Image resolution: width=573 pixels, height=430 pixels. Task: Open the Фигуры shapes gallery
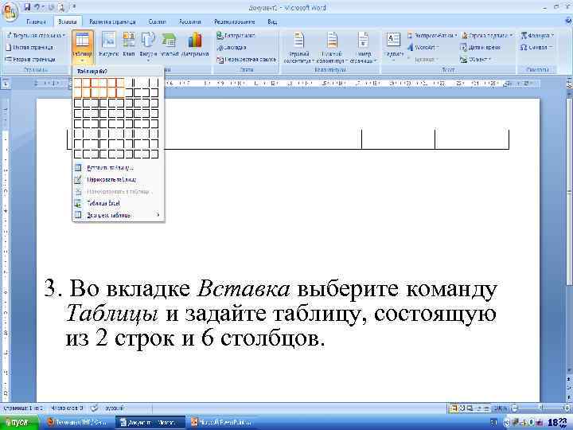(148, 45)
